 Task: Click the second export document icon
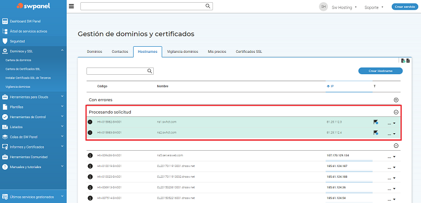(x=408, y=61)
